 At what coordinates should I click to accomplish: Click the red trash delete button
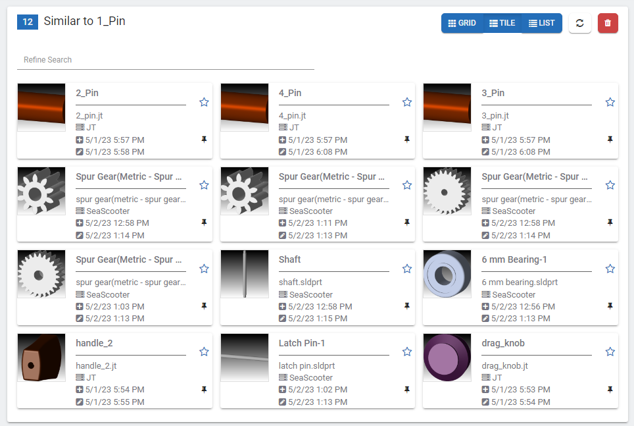tap(608, 23)
